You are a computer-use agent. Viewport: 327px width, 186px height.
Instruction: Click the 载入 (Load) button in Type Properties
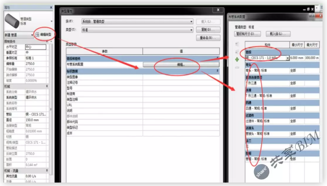click(x=208, y=21)
